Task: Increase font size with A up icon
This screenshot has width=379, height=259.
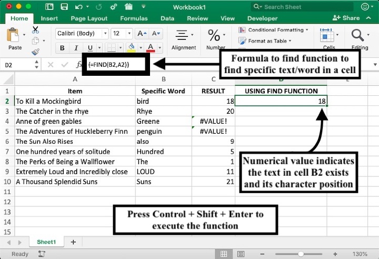Action: click(x=142, y=34)
